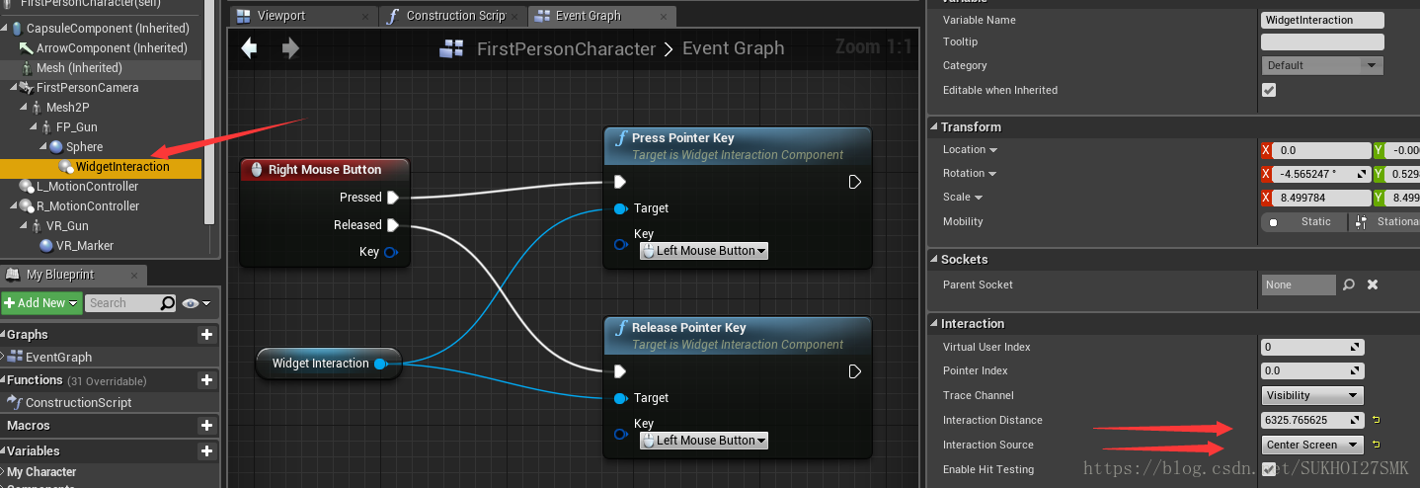Select the Event Graph tab
This screenshot has height=488, width=1420.
click(x=602, y=16)
